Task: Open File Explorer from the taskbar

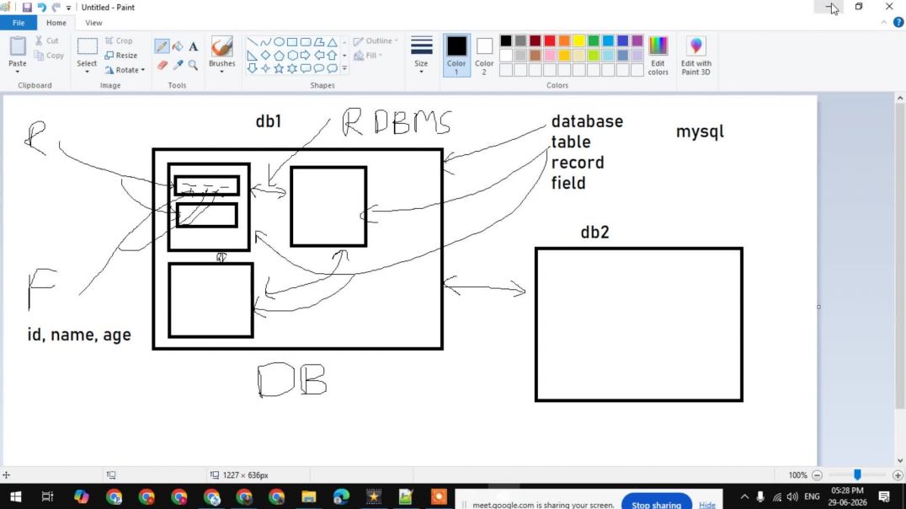Action: pos(308,497)
